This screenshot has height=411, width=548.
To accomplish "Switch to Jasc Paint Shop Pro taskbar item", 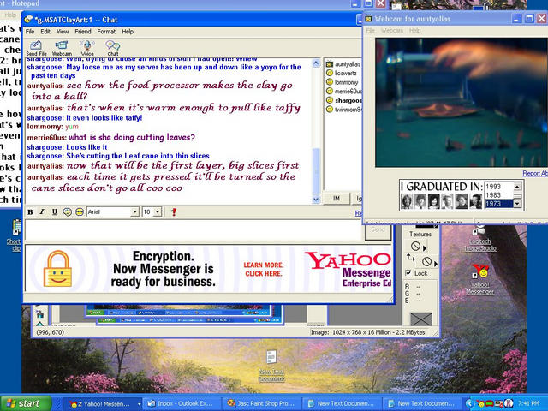I will (262, 404).
